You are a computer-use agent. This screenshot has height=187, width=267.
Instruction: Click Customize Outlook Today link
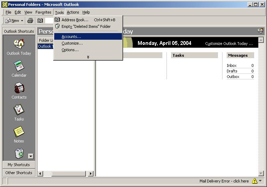pyautogui.click(x=229, y=44)
